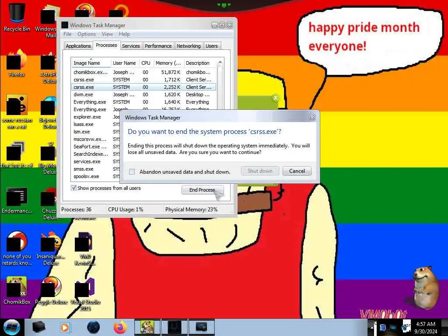Select the Endermanc... desktop icon

(x=17, y=200)
